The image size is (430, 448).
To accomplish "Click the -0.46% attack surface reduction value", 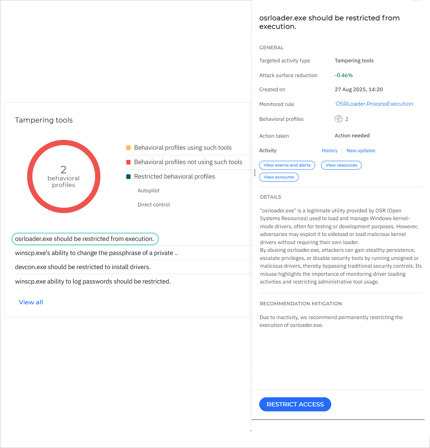I will tap(344, 75).
